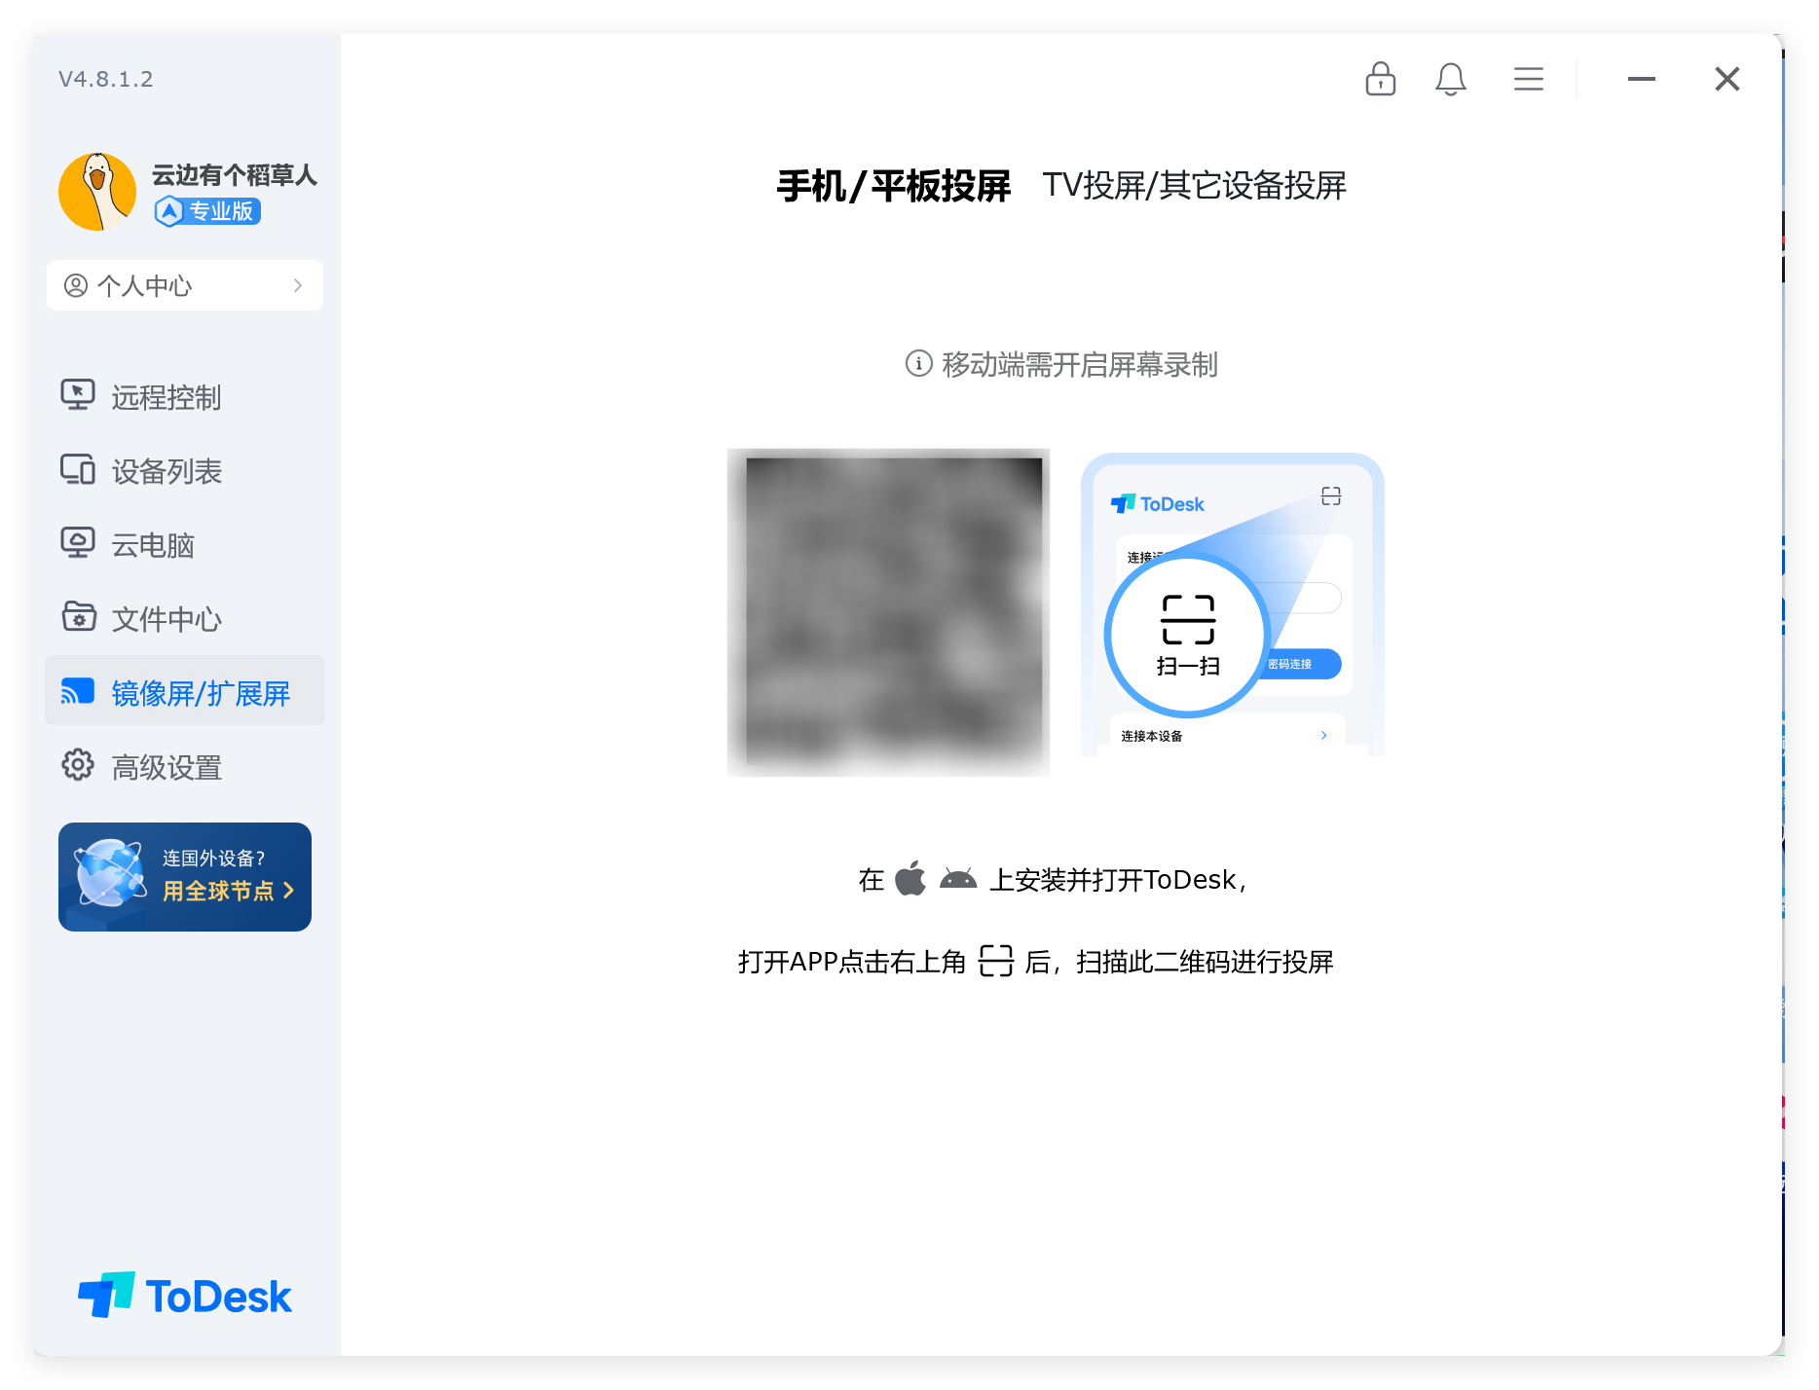Click the 远程控制 monitor icon
The height and width of the screenshot is (1390, 1819).
(78, 395)
